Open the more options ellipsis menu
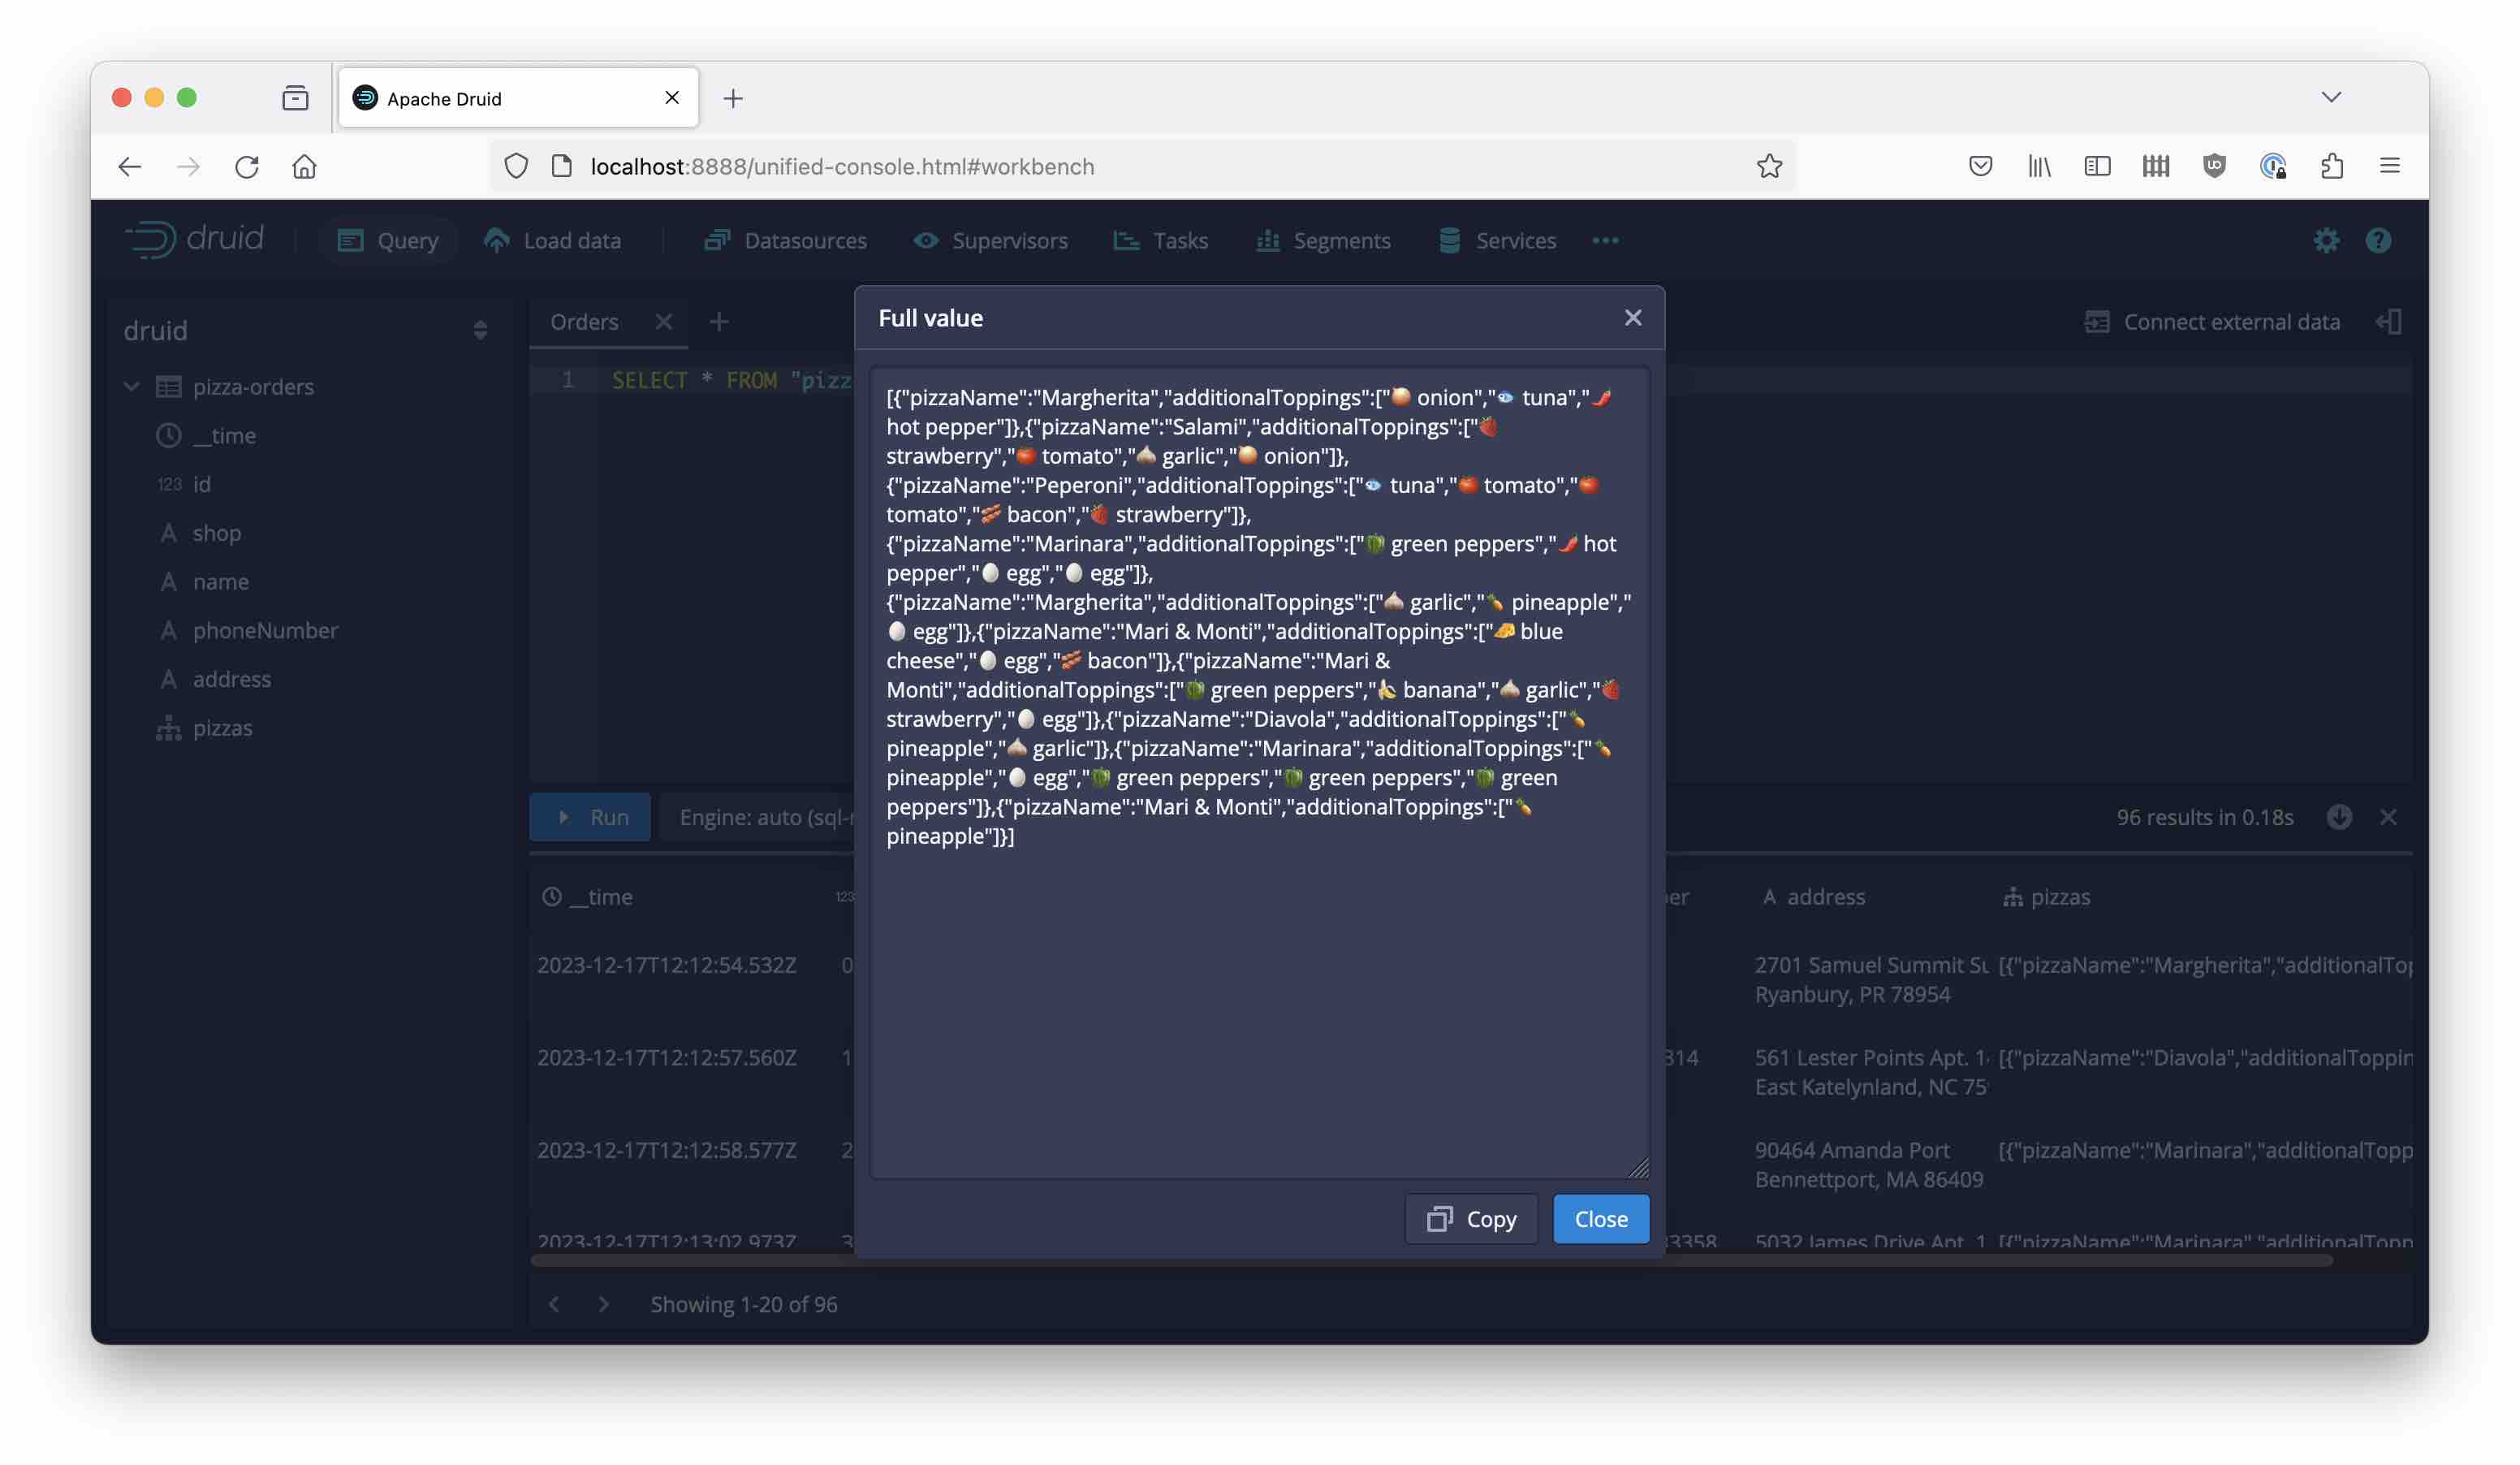Screen dimensions: 2520x1465 1605,241
